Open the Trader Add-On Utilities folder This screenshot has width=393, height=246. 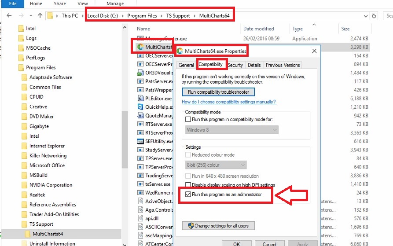coord(54,214)
